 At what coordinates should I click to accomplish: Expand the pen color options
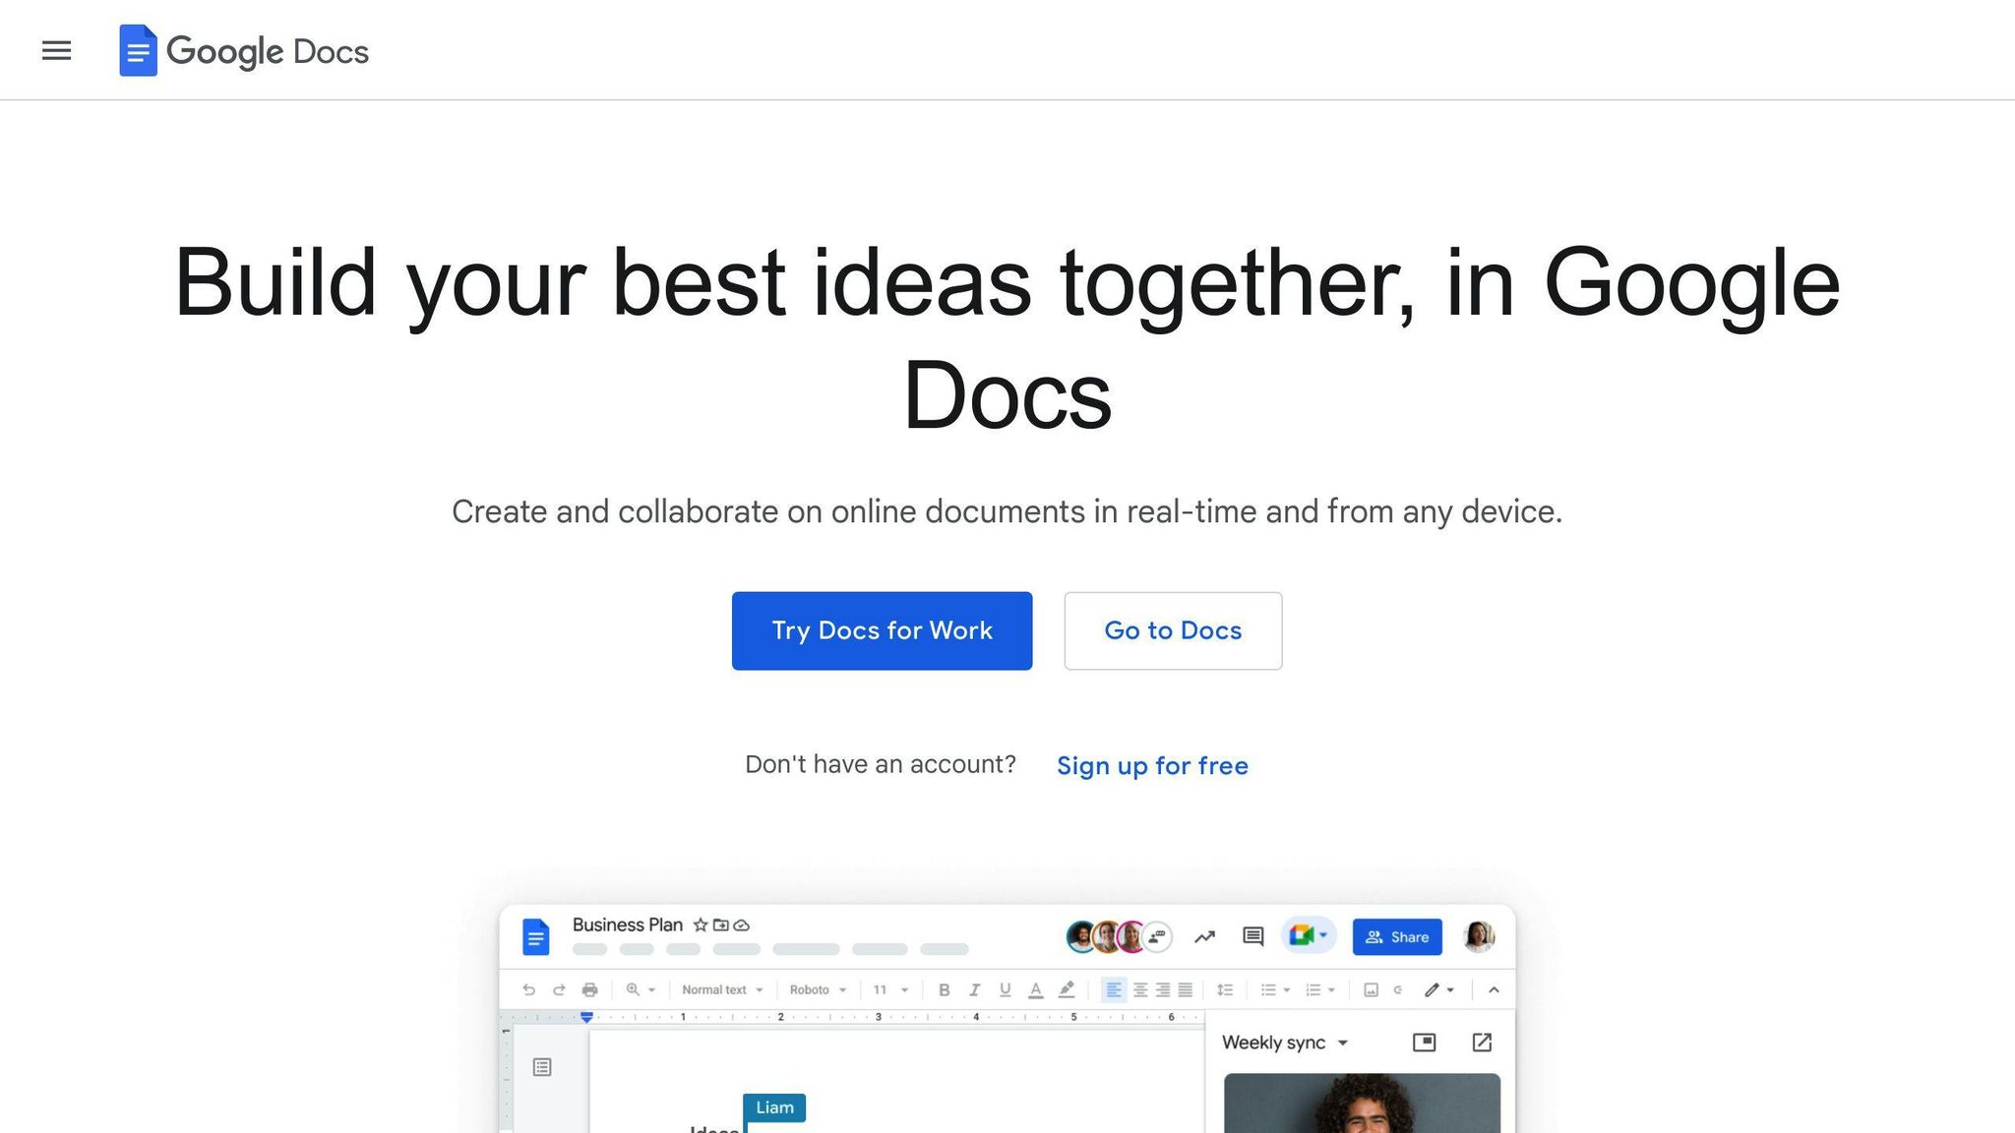click(1448, 989)
